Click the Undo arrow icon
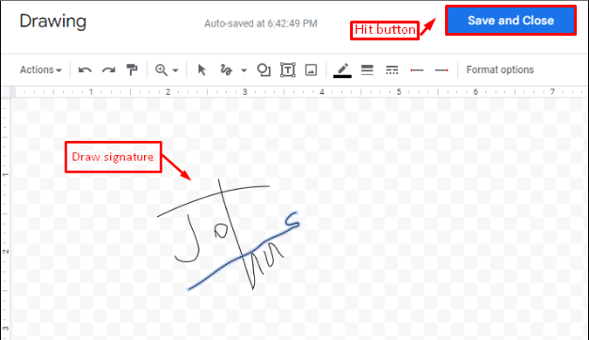Viewport: 589px width, 340px height. coord(85,70)
